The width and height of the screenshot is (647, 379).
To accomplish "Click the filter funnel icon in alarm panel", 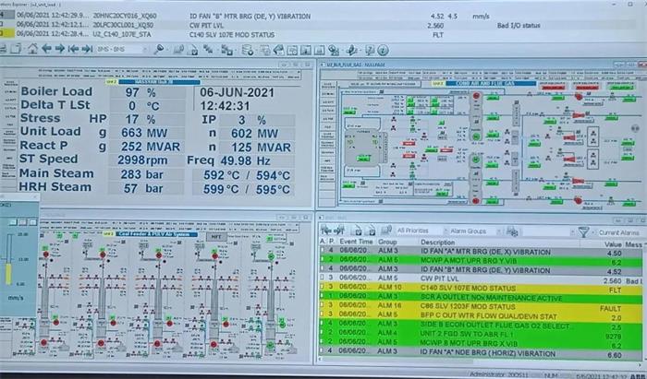I will 582,231.
